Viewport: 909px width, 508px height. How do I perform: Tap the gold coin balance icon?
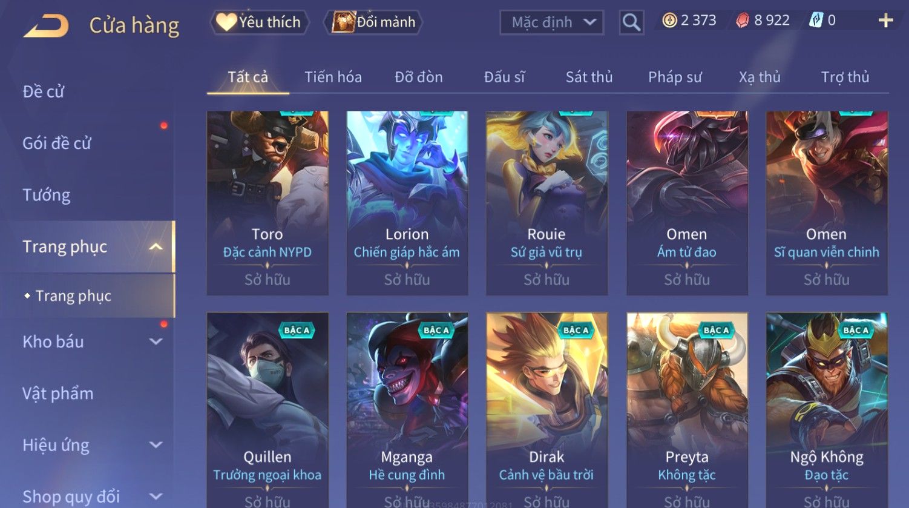click(669, 21)
